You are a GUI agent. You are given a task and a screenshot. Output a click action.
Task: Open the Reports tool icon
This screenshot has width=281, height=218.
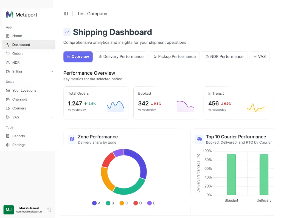(9, 136)
